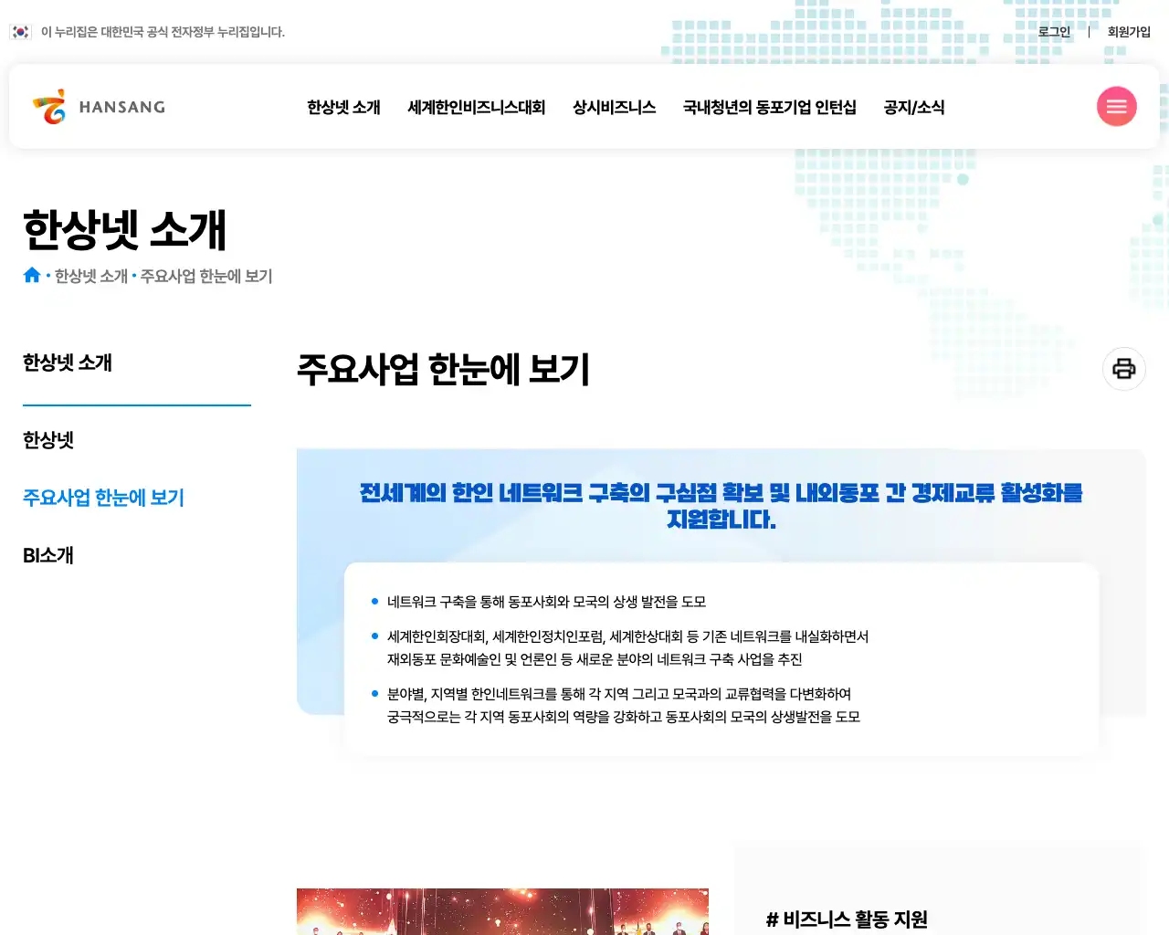The height and width of the screenshot is (935, 1169).
Task: Click the 회원가입 link
Action: [x=1129, y=32]
